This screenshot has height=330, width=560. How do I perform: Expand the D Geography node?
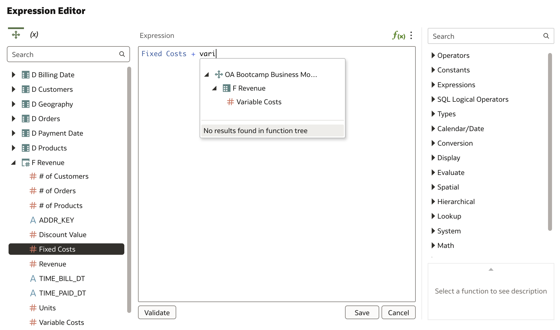tap(13, 104)
